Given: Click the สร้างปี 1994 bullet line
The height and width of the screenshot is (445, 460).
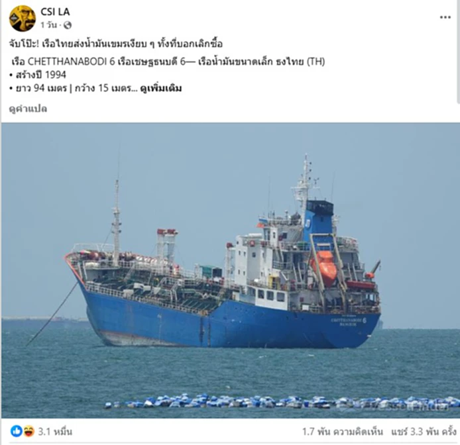Looking at the screenshot, I should coord(38,75).
